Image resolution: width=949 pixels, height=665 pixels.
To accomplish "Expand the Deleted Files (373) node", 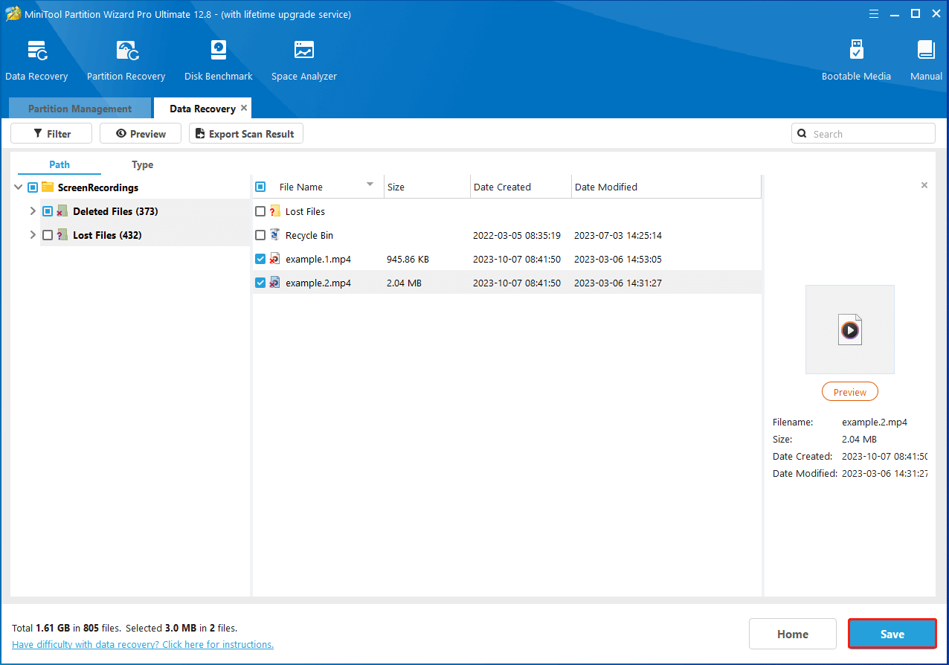I will [32, 211].
